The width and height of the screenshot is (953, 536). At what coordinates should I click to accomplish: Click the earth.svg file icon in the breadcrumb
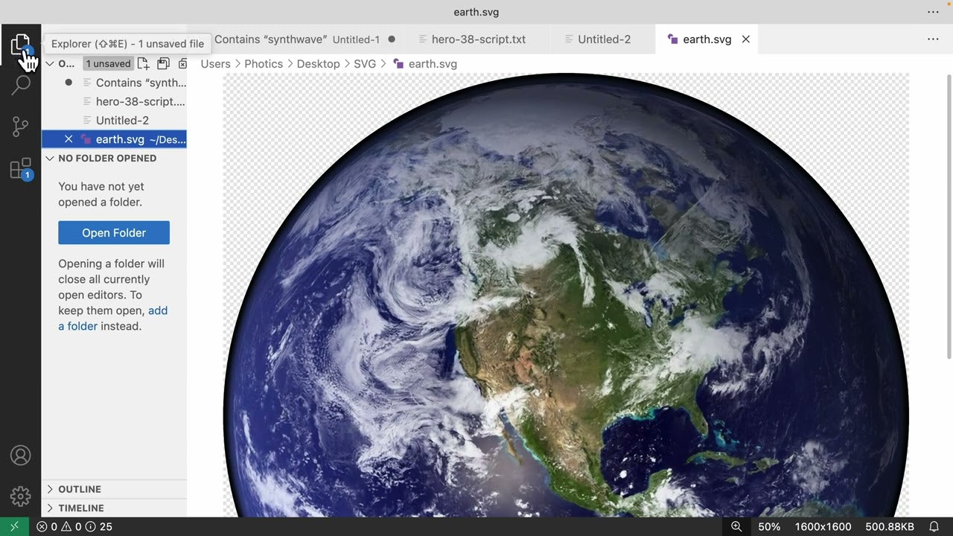[398, 64]
